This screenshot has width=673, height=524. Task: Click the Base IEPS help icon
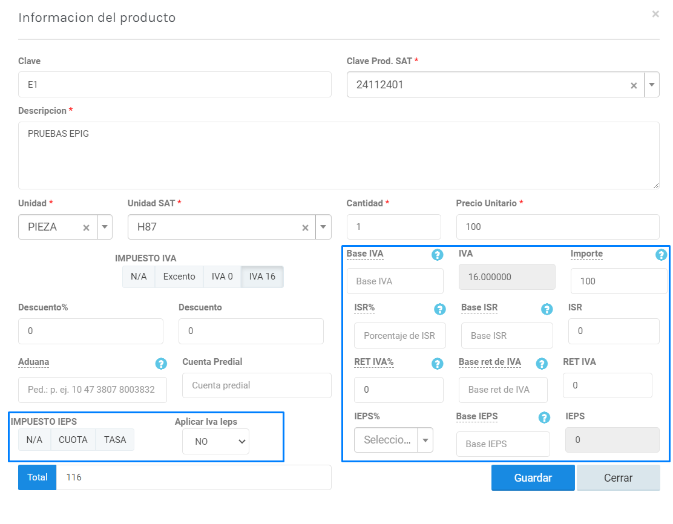pyautogui.click(x=544, y=418)
